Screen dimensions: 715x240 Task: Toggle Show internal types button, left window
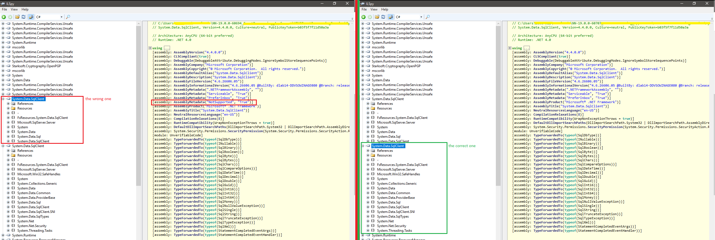(x=31, y=17)
